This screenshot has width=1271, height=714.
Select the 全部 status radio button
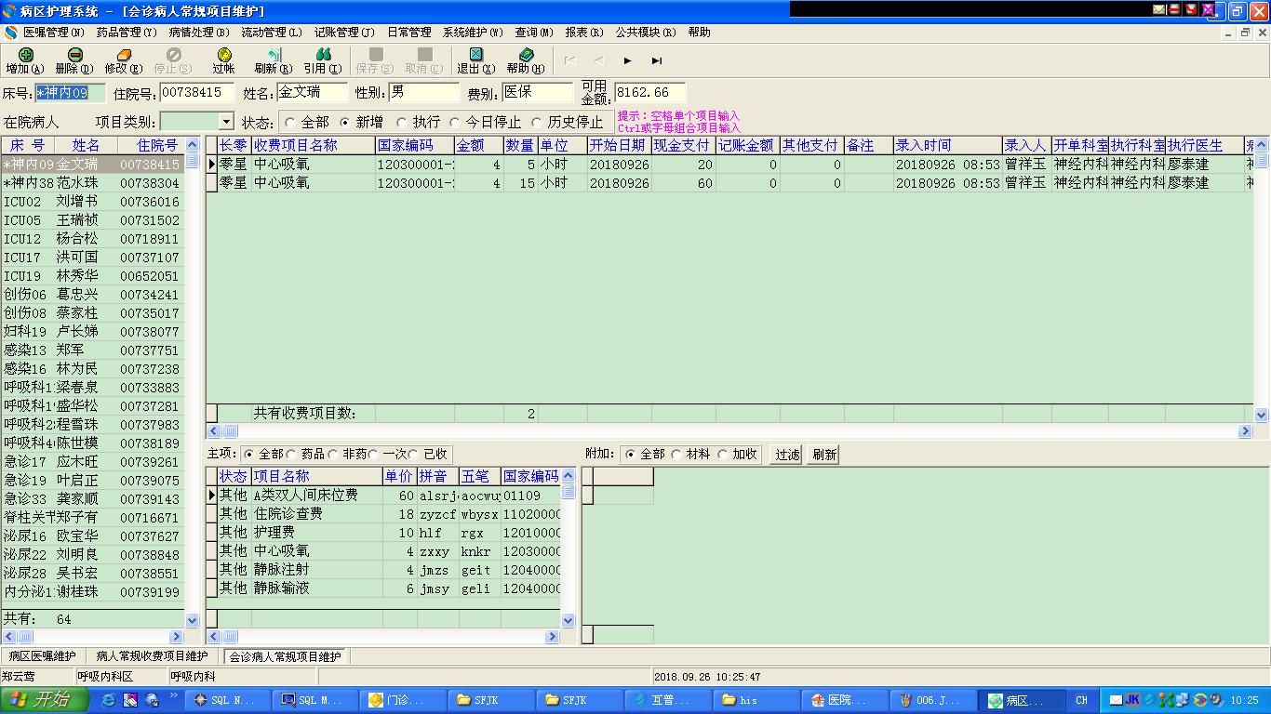291,122
